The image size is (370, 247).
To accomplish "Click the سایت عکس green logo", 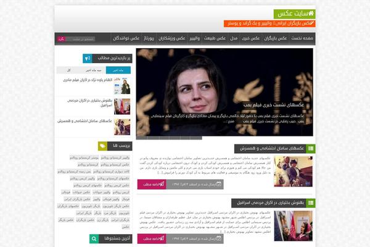I will pos(295,14).
